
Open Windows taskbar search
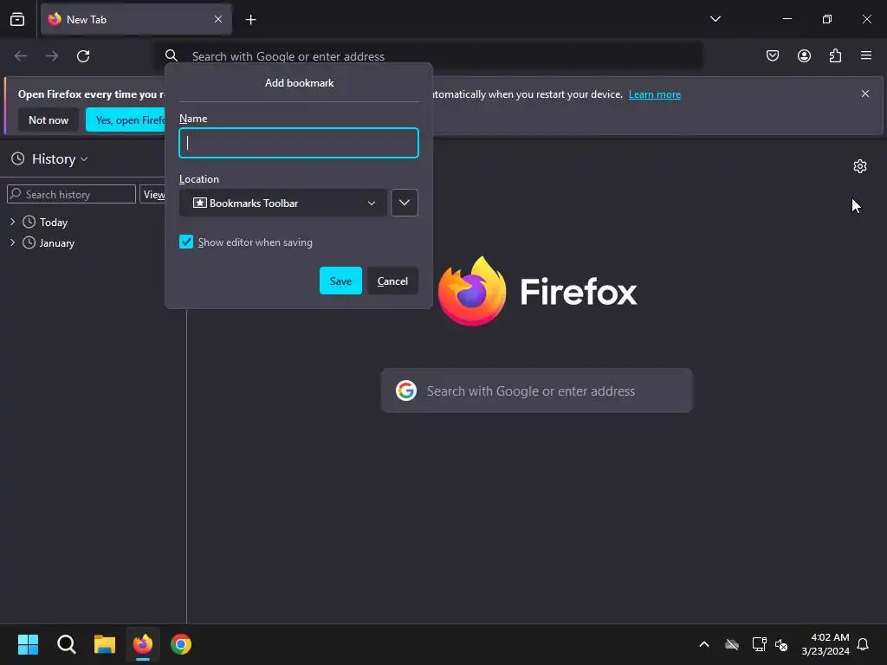[x=66, y=644]
